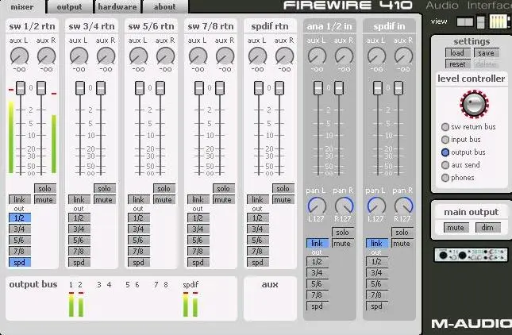Click right fader of sw 3/4 rtn
The image size is (512, 335).
coord(101,88)
